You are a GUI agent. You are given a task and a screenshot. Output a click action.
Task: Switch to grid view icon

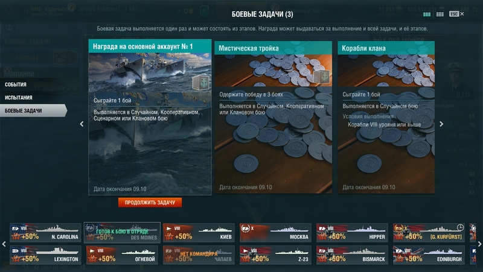pyautogui.click(x=440, y=14)
